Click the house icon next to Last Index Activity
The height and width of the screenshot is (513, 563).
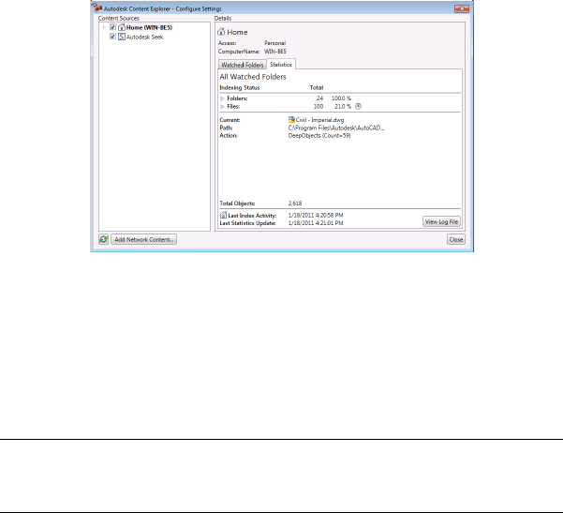pos(223,216)
